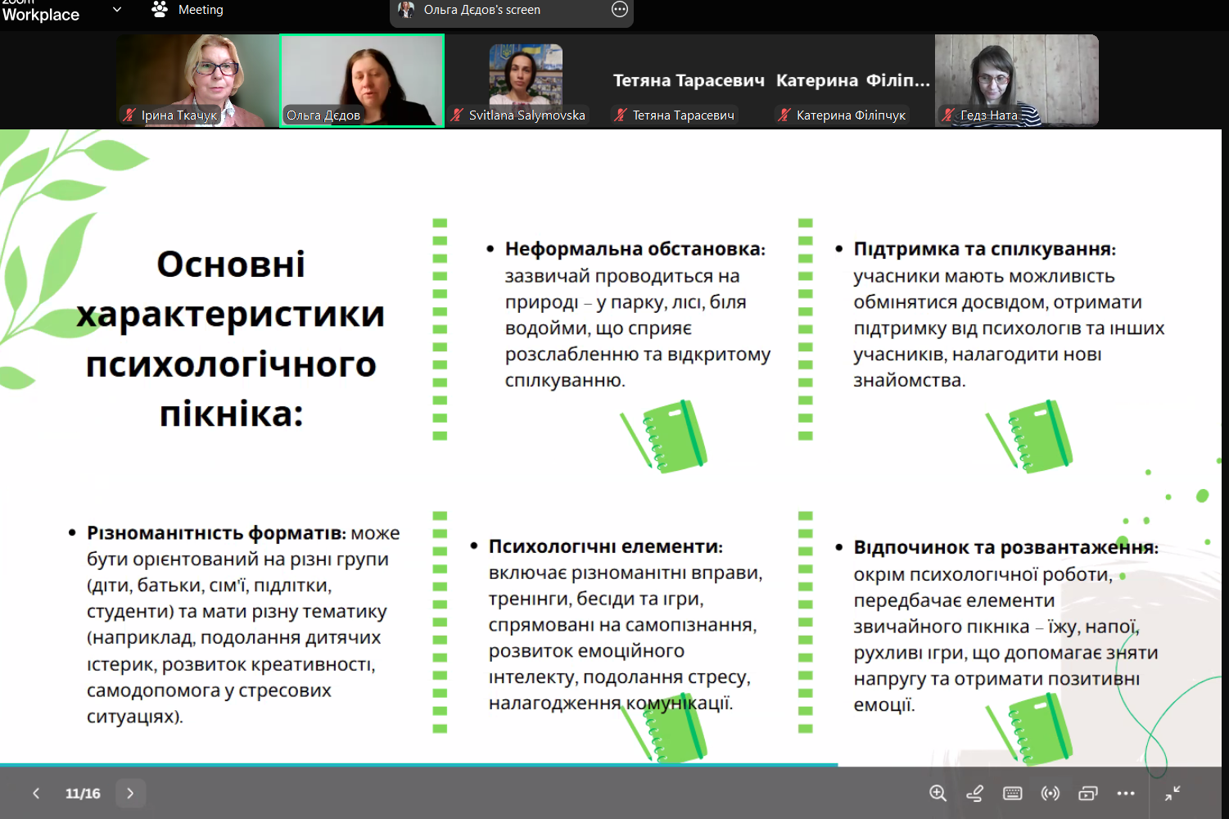Click Ольга Дєдов's screen share label
The height and width of the screenshot is (819, 1229).
pyautogui.click(x=481, y=10)
